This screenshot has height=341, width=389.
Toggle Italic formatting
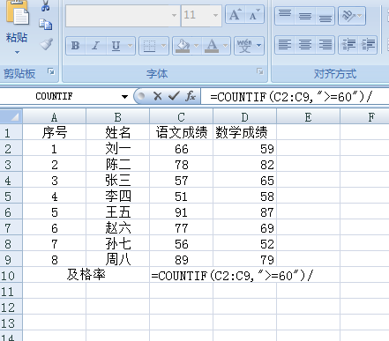(95, 46)
